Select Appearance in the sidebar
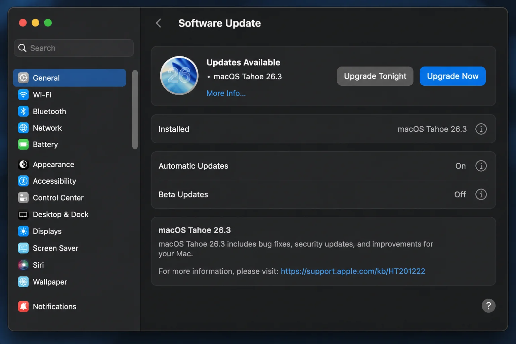The image size is (516, 344). 70,164
